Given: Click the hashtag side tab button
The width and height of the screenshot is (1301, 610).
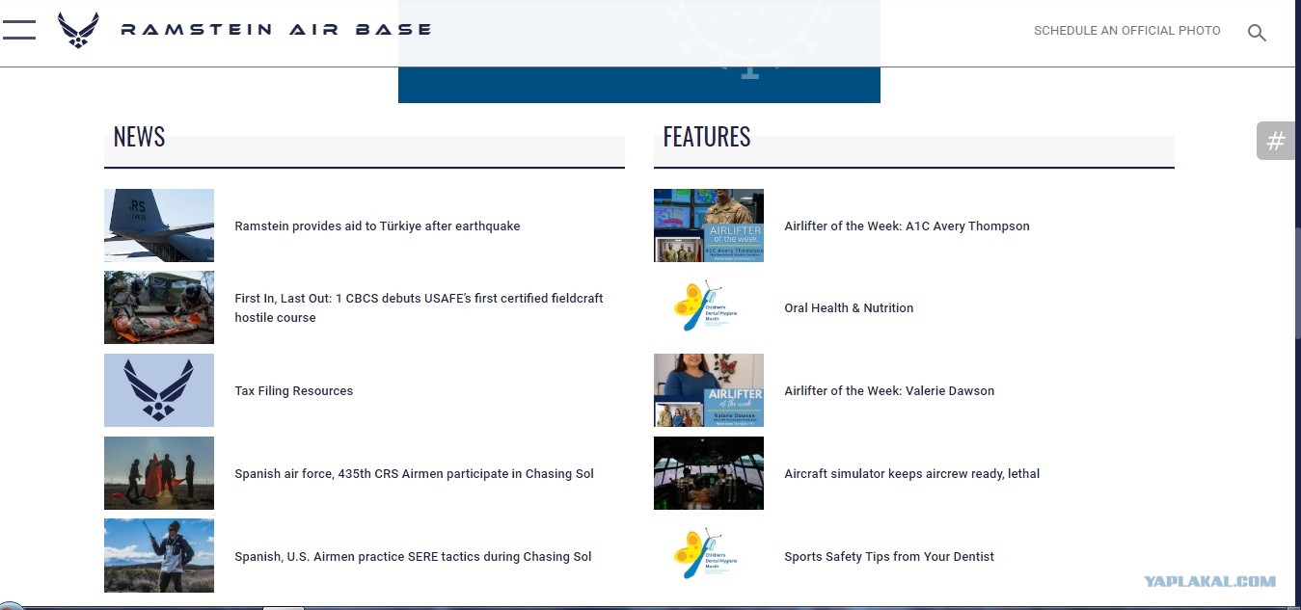Looking at the screenshot, I should pos(1275,141).
